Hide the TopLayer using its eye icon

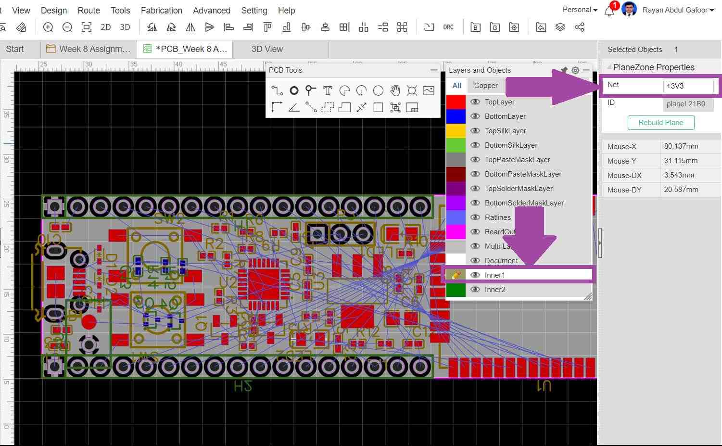coord(475,102)
